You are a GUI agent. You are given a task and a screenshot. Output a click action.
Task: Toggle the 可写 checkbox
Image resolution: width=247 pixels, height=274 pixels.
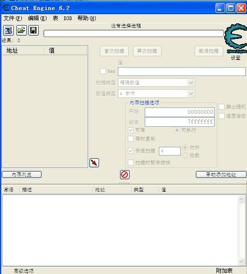click(x=131, y=130)
